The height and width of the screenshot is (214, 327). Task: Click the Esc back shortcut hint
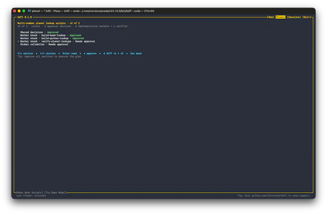point(136,54)
